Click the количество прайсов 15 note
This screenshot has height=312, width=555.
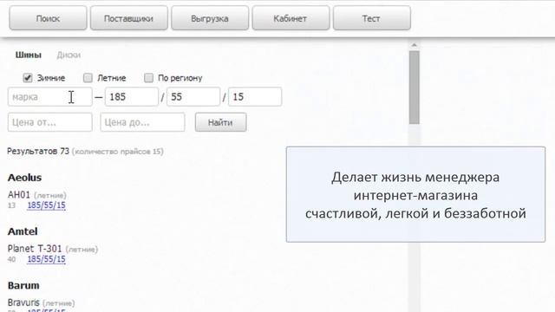click(x=118, y=152)
